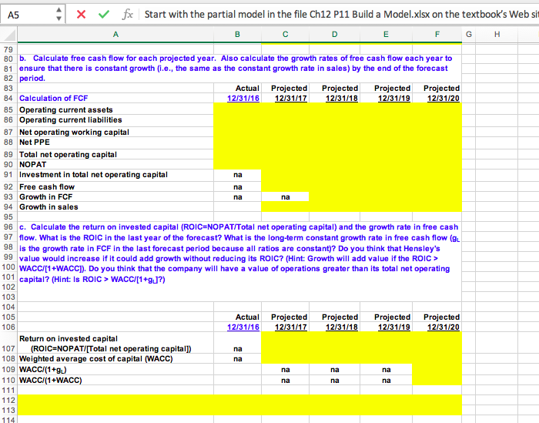Image resolution: width=539 pixels, height=423 pixels.
Task: Click the 'Total net operating capital' cell
Action: coord(115,154)
